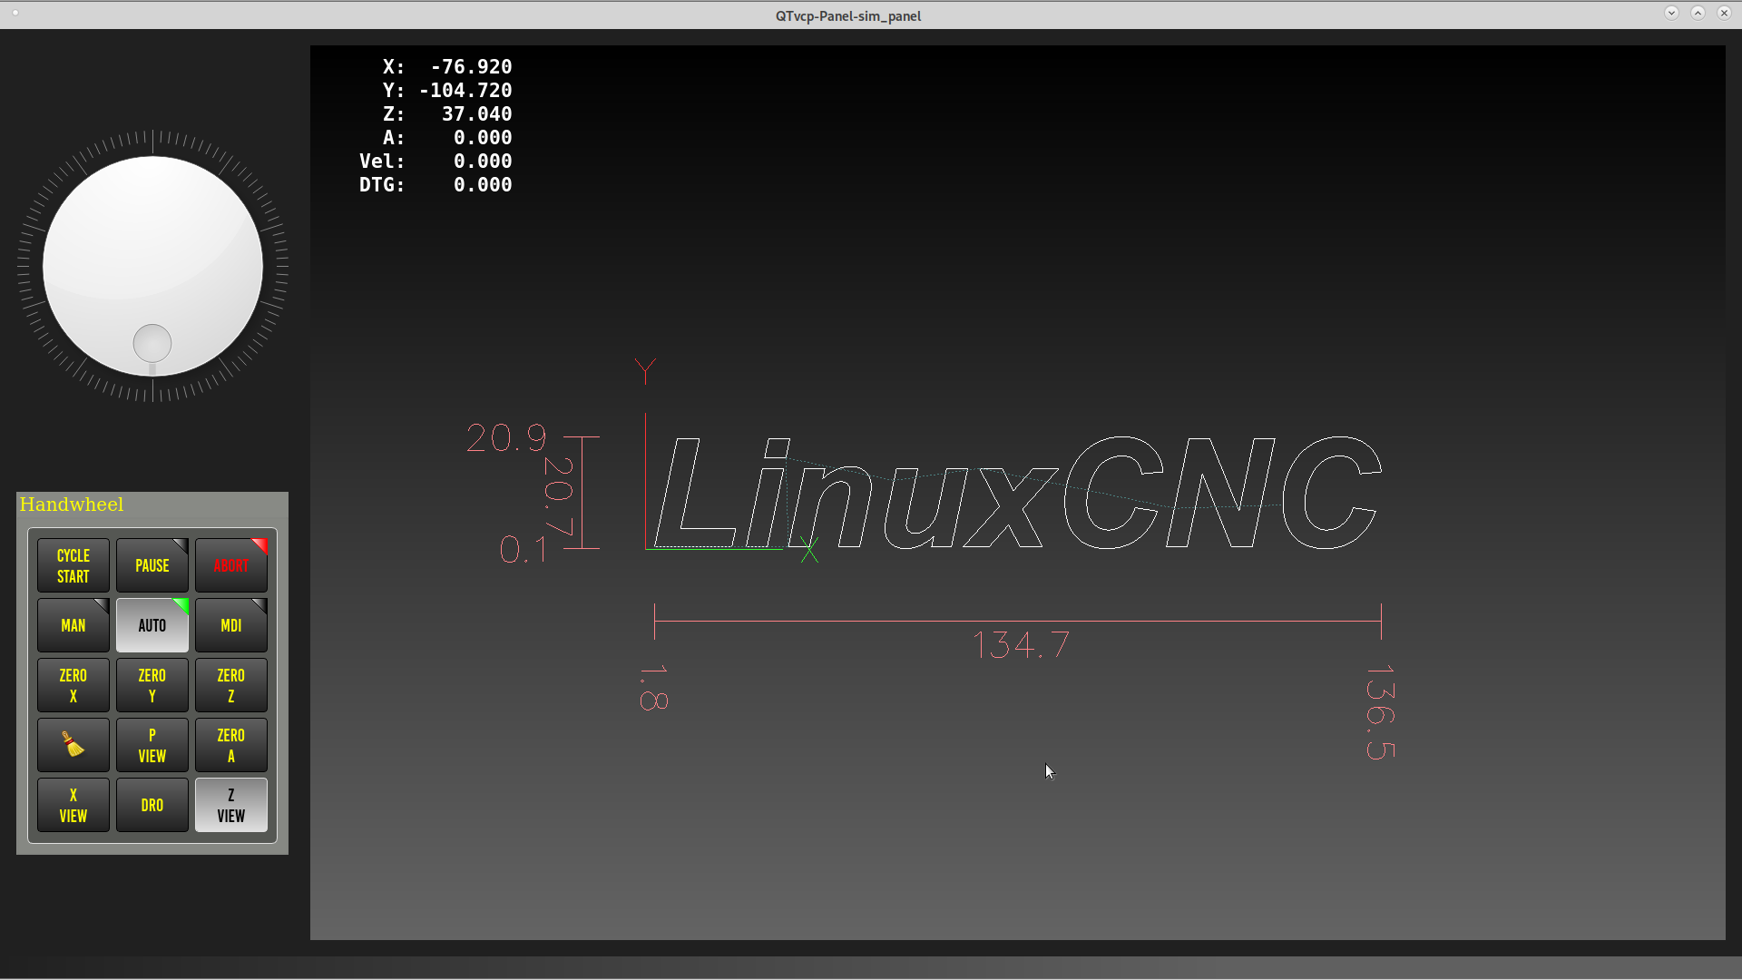Click the window menu dot in title bar

pyautogui.click(x=15, y=13)
